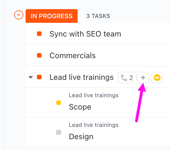Click parent label above Design subtask

point(94,125)
